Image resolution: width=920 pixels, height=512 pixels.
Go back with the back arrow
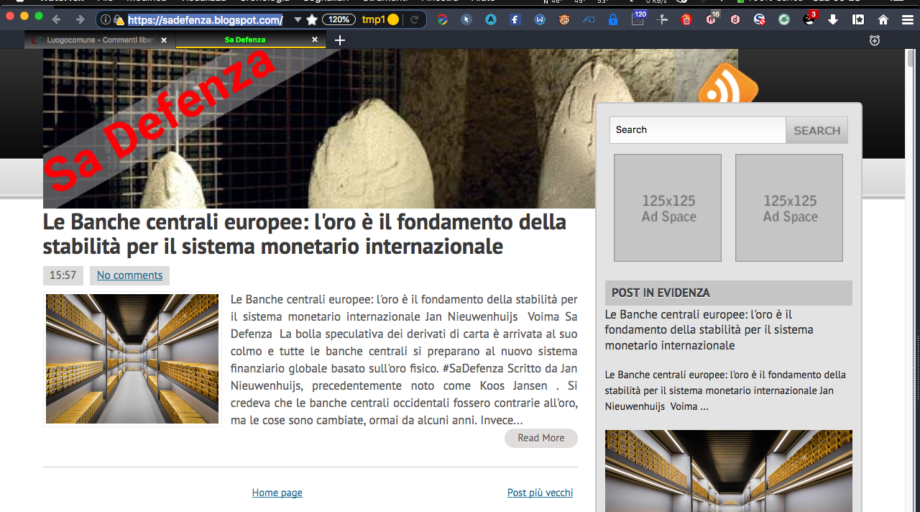(56, 19)
